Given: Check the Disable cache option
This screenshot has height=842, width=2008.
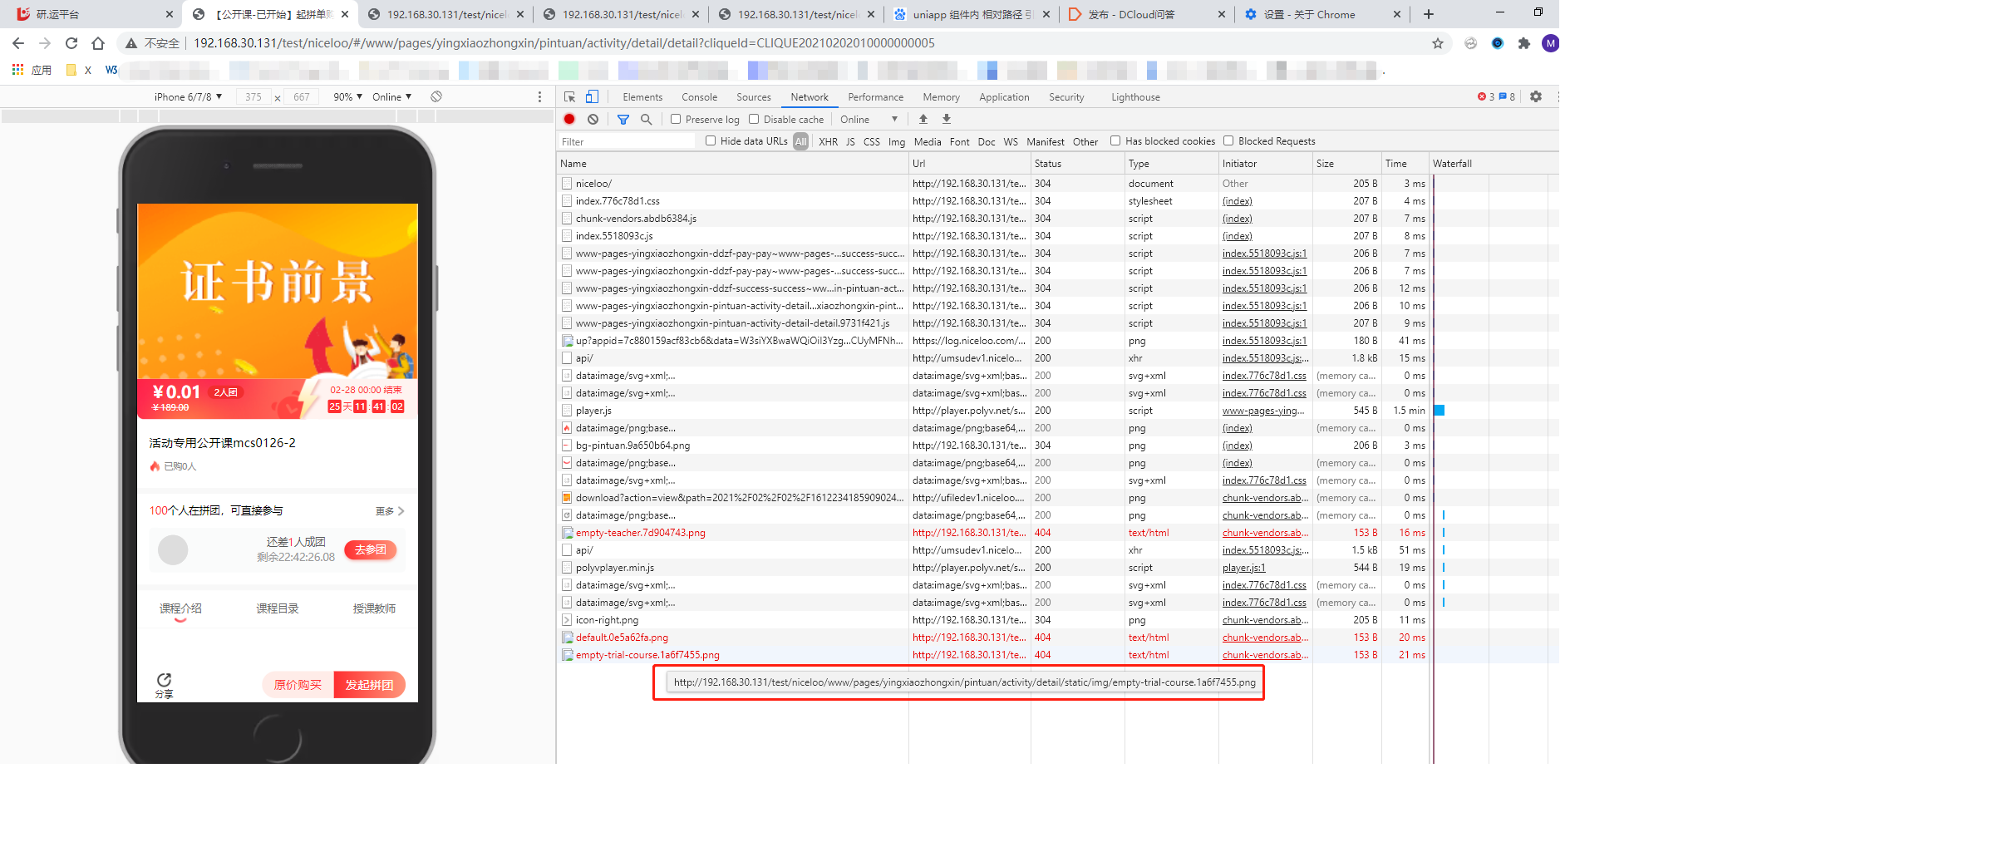Looking at the screenshot, I should [754, 120].
